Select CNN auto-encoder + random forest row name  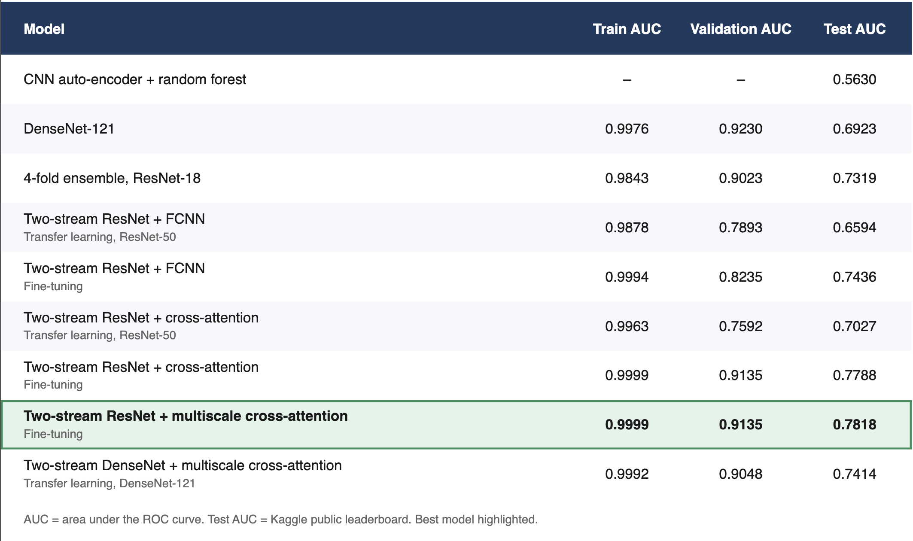tap(135, 79)
